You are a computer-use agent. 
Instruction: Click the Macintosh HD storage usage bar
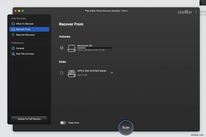point(95,48)
